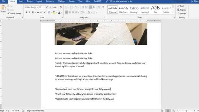Viewport: 199px width, 112px height.
Task: Open the Borders dropdown arrow
Action: 96,12
